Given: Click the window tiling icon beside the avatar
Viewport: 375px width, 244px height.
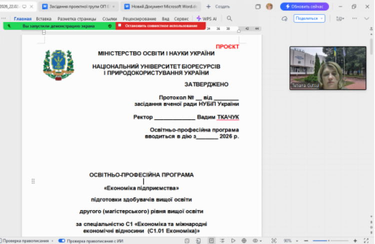Looking at the screenshot, I should [x=258, y=6].
